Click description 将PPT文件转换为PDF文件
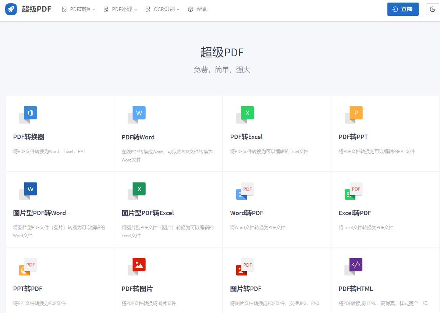Screen dimensions: 440x313 coord(39,303)
